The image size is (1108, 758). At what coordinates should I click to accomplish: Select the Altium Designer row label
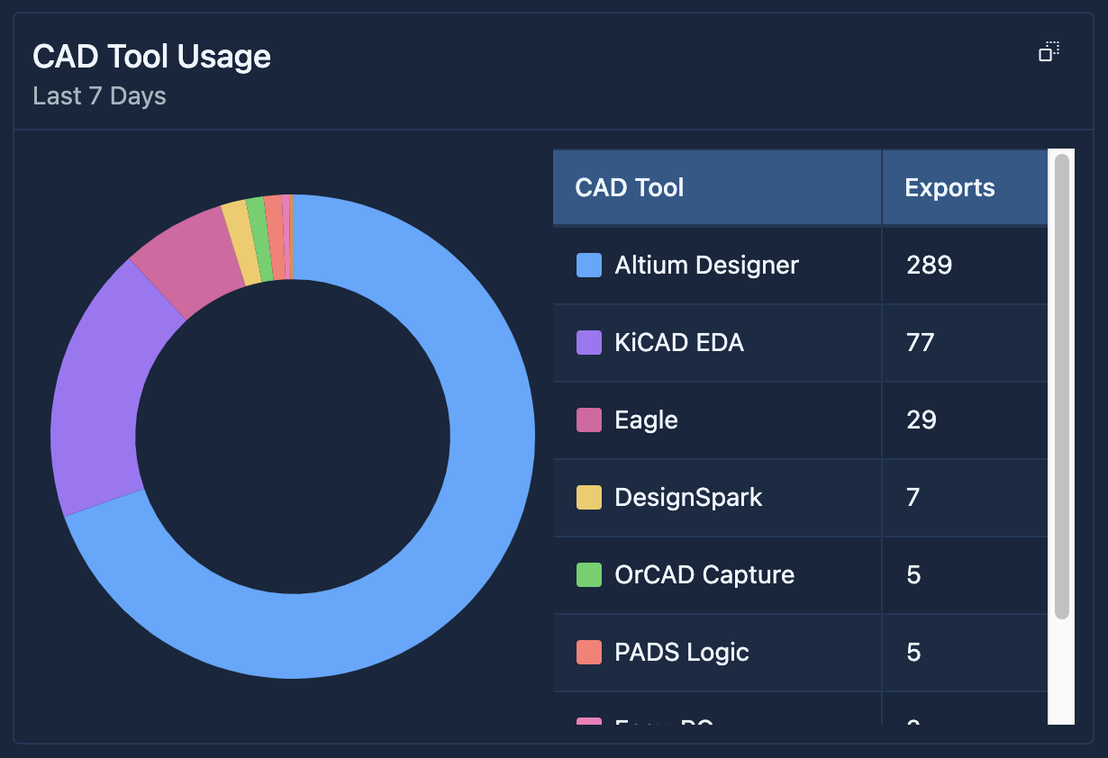706,265
